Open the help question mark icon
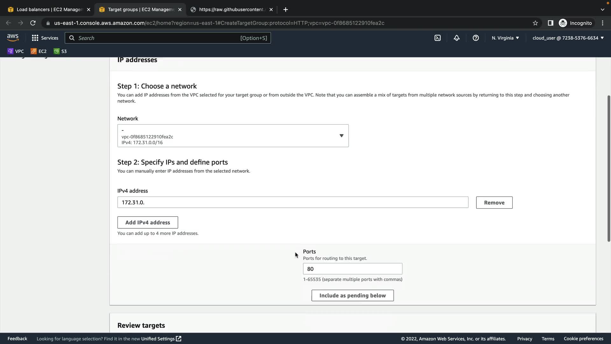Image resolution: width=611 pixels, height=344 pixels. 476,38
